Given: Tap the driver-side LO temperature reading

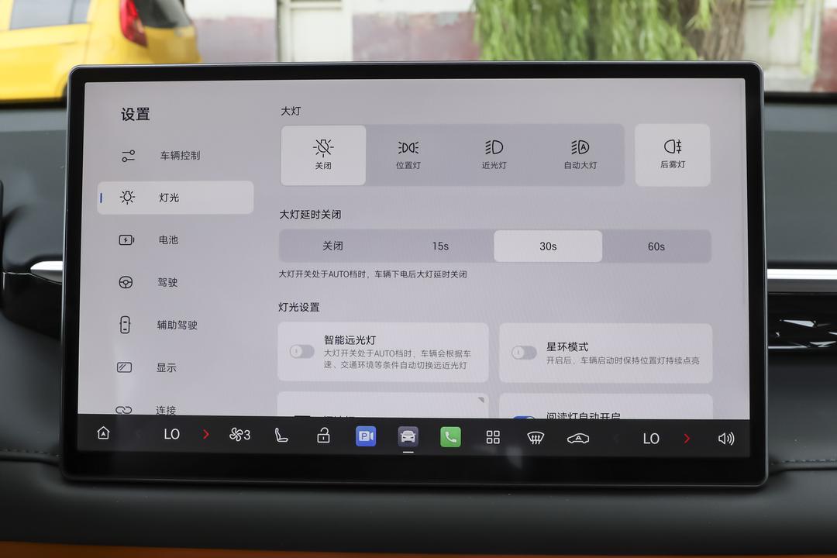Looking at the screenshot, I should click(171, 434).
